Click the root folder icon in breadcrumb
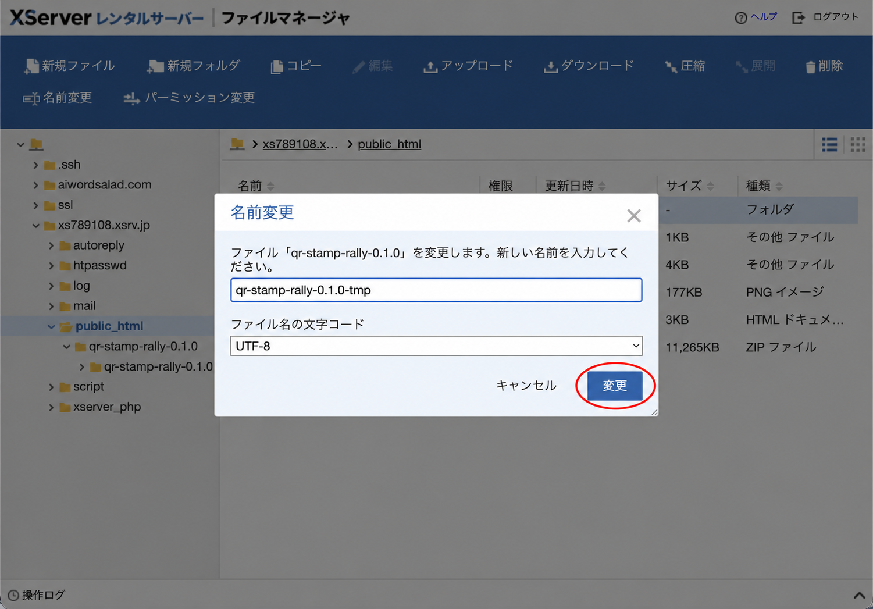The height and width of the screenshot is (609, 873). click(x=237, y=144)
